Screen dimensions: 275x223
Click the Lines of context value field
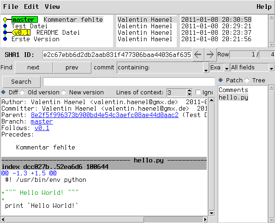(x=177, y=93)
